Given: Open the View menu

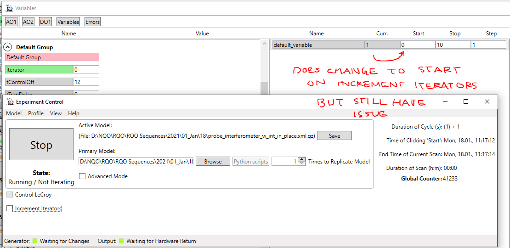Looking at the screenshot, I should tap(56, 113).
